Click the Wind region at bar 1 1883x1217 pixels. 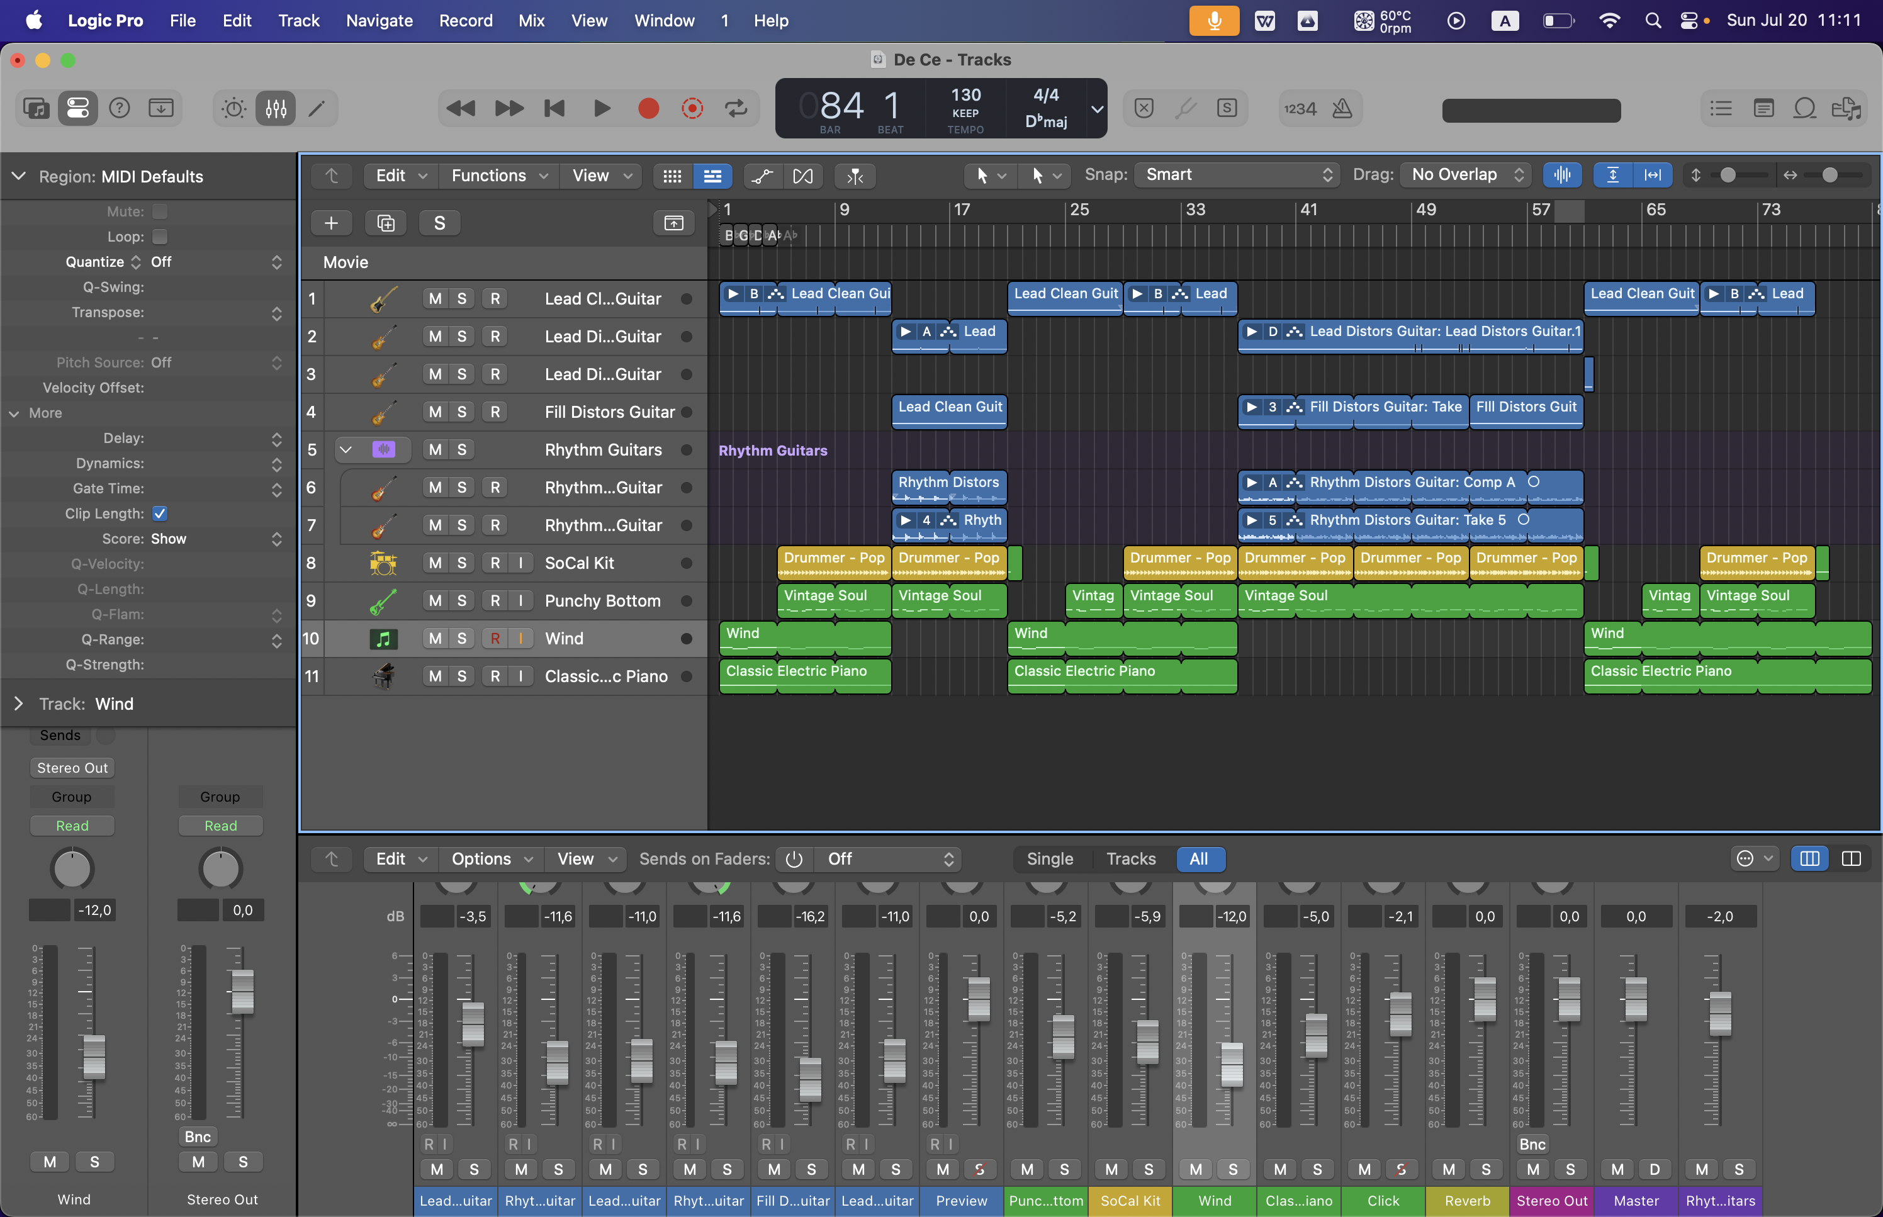click(x=804, y=639)
